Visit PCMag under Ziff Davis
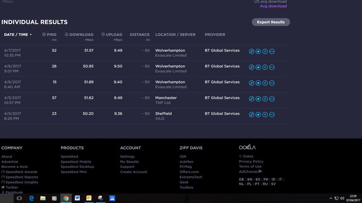 click(x=186, y=166)
